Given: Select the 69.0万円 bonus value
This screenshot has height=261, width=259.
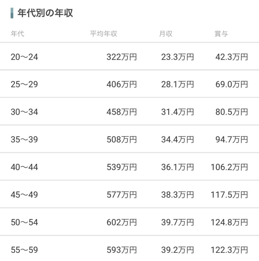Looking at the screenshot, I should [231, 84].
